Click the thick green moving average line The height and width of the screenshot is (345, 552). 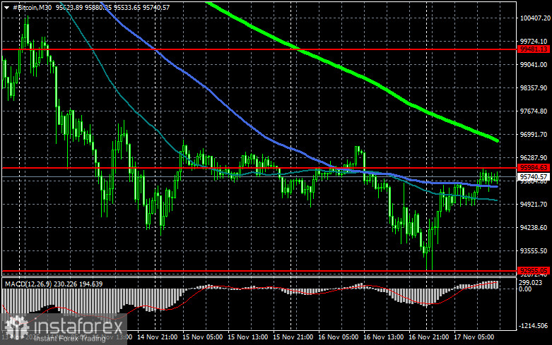(x=353, y=72)
